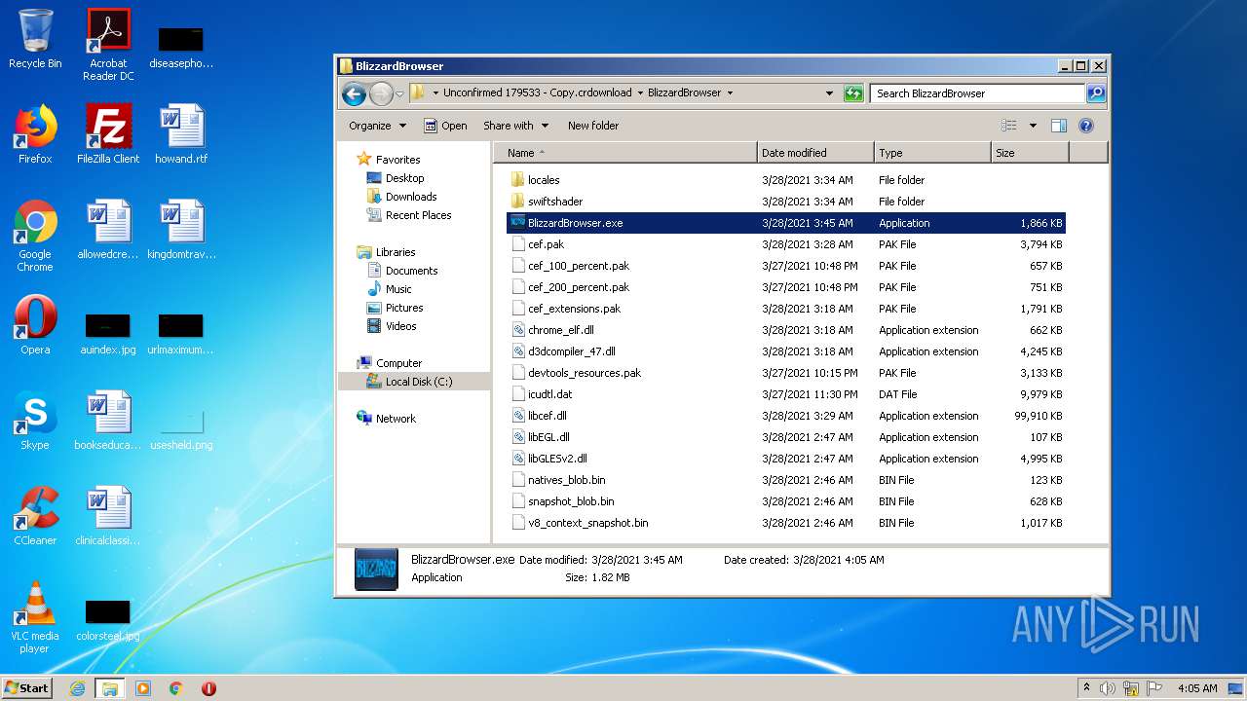Screen dimensions: 1247x701
Task: Open Skype desktop shortcut
Action: coord(35,420)
